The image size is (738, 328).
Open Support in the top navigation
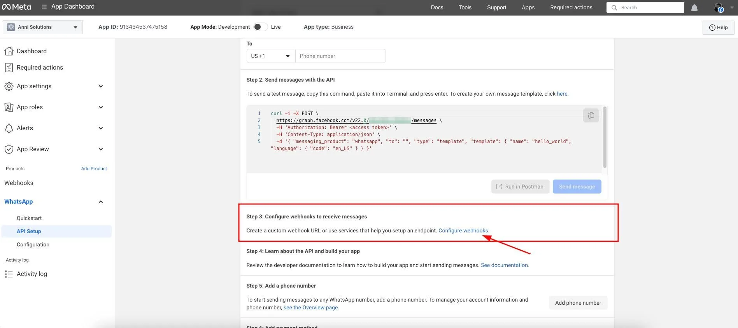(496, 7)
